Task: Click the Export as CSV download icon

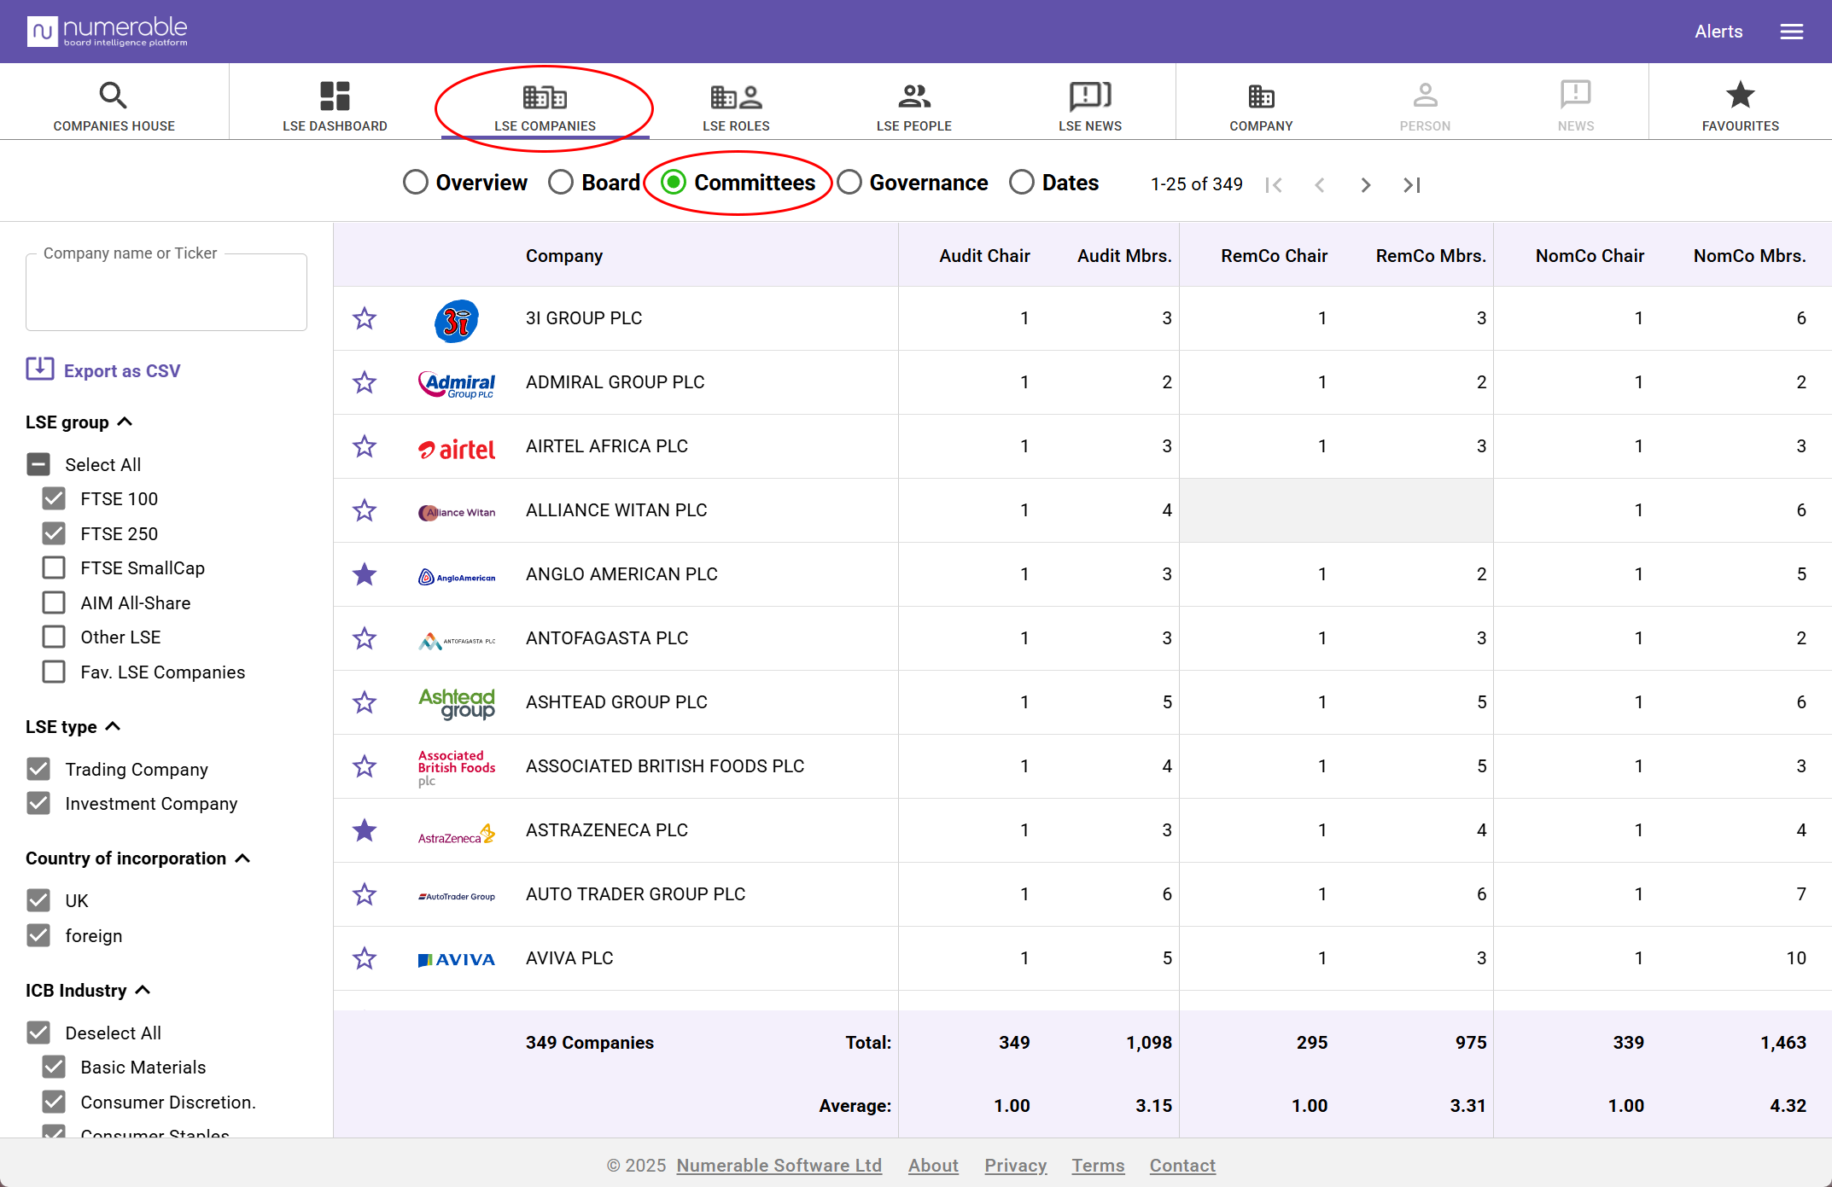Action: tap(40, 369)
